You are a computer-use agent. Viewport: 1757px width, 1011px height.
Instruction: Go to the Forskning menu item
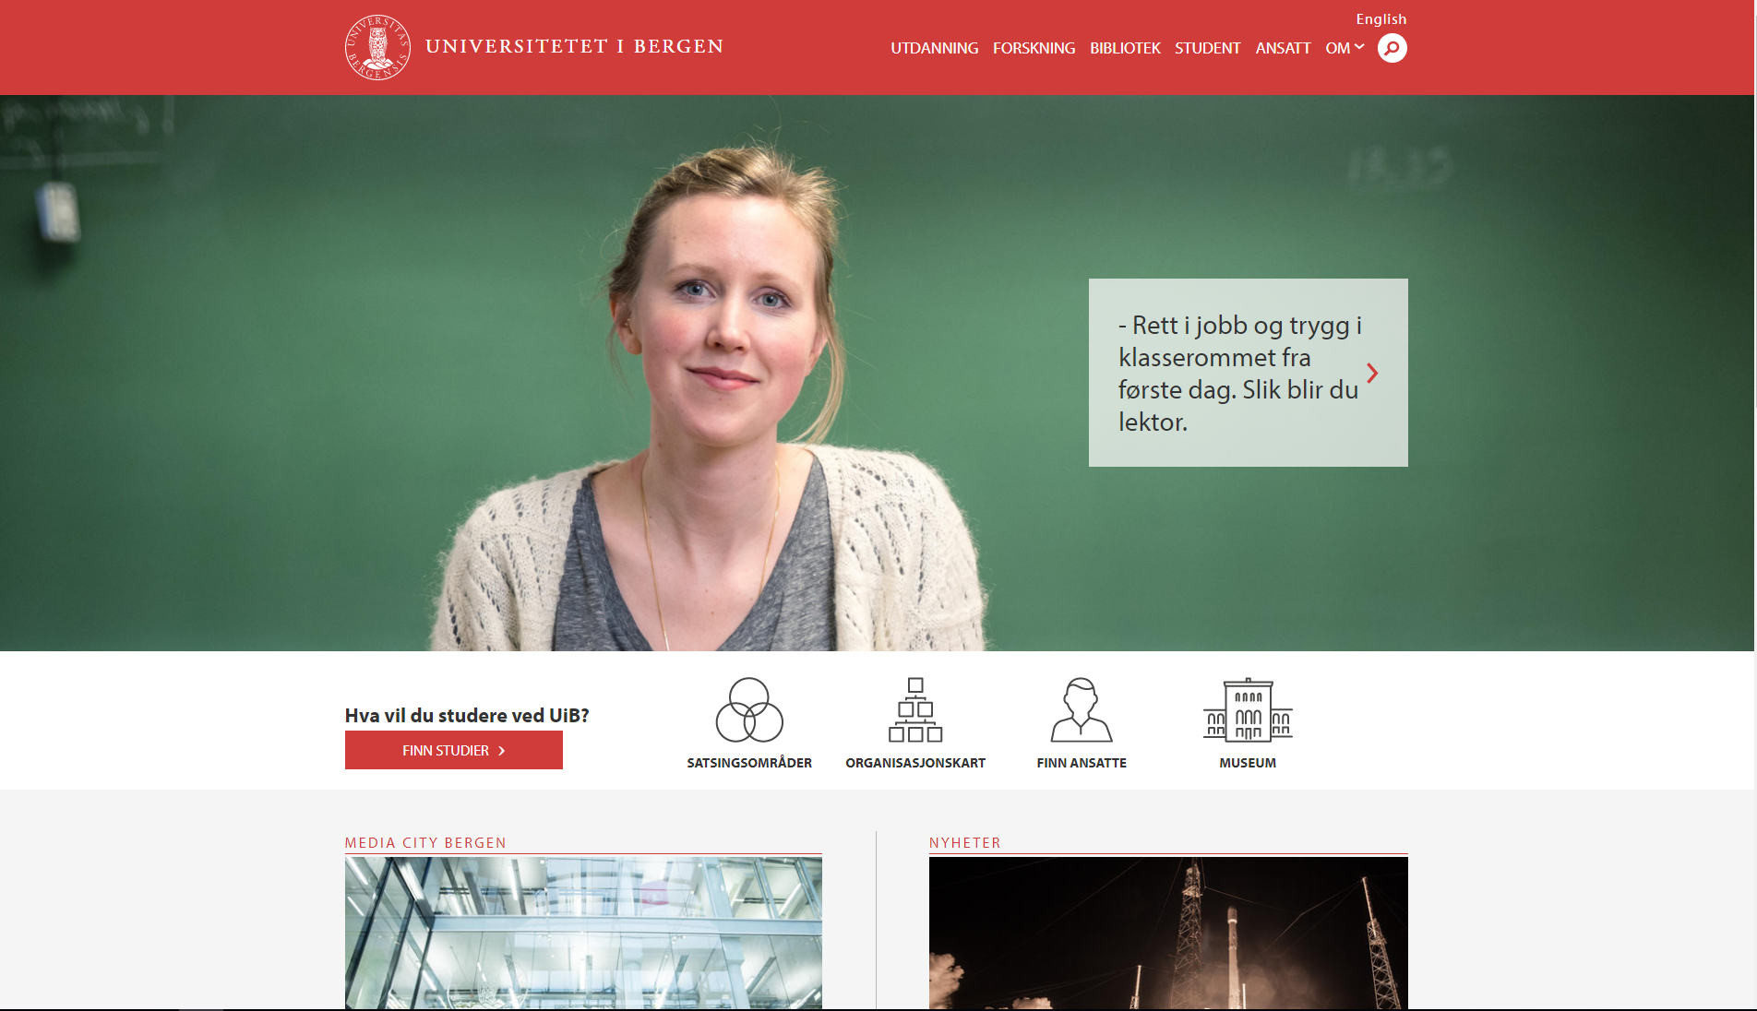click(x=1034, y=48)
